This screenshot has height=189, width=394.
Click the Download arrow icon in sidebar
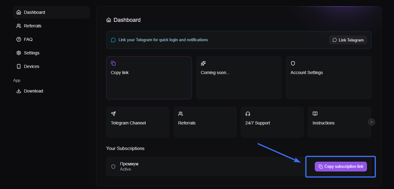click(19, 91)
